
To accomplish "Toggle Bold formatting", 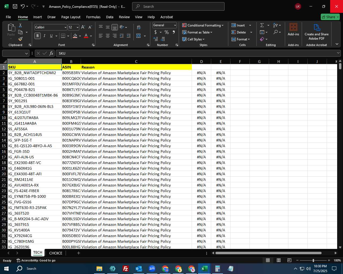I will [x=38, y=36].
